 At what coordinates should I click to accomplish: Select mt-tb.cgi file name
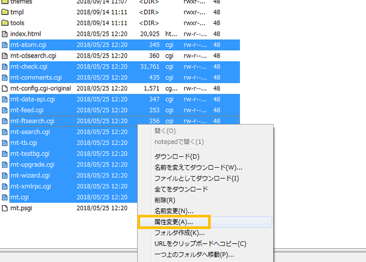pos(24,143)
